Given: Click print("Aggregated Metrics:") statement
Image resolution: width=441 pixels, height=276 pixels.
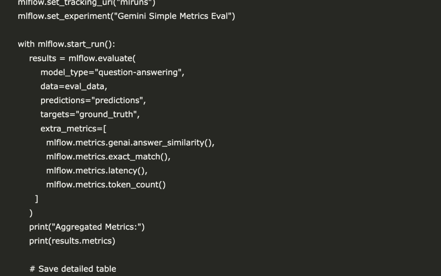Looking at the screenshot, I should tap(87, 227).
